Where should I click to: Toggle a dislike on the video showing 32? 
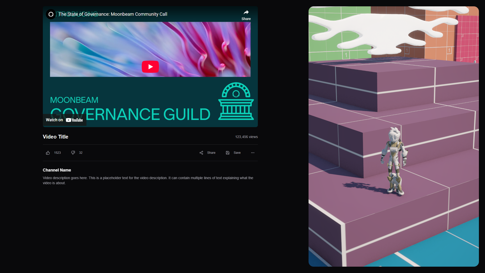(81, 152)
